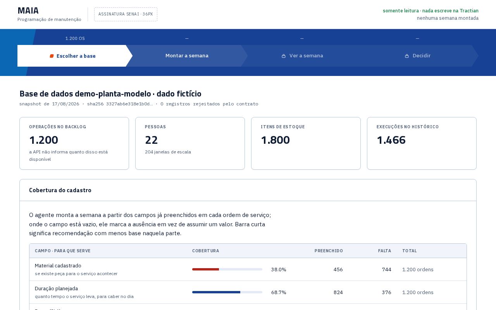Click the Falta column header
Image resolution: width=496 pixels, height=310 pixels.
[x=384, y=251]
